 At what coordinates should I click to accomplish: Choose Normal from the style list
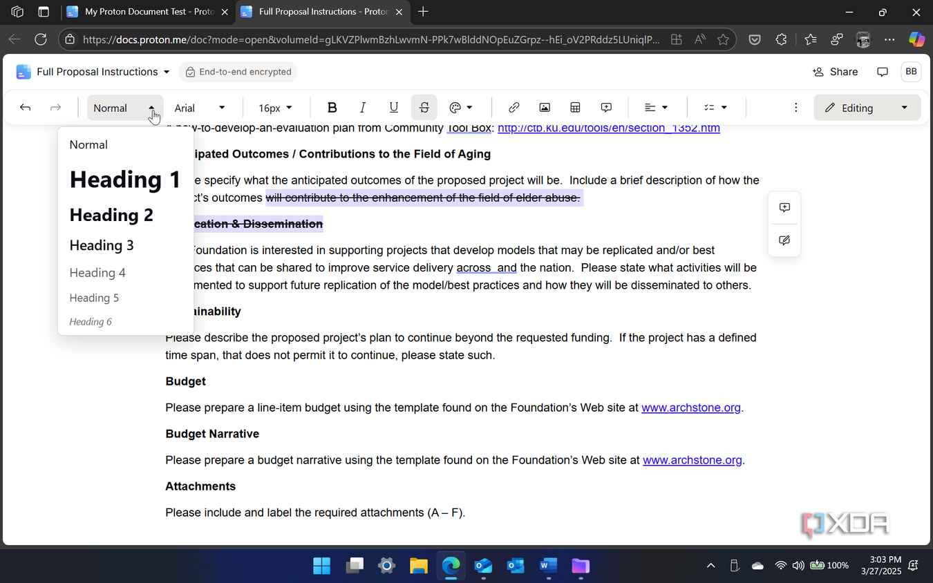click(88, 145)
